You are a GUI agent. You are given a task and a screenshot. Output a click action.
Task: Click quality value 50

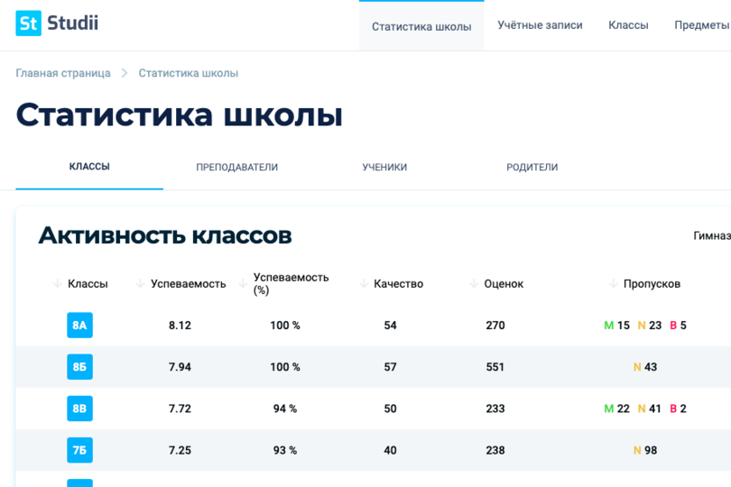390,409
